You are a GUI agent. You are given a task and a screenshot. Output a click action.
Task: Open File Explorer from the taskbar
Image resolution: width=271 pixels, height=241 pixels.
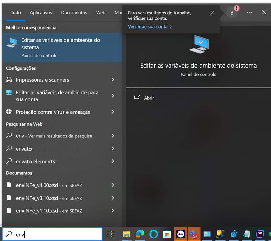126,234
